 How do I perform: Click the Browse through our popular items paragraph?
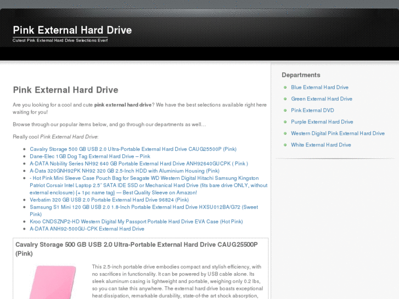tap(109, 125)
